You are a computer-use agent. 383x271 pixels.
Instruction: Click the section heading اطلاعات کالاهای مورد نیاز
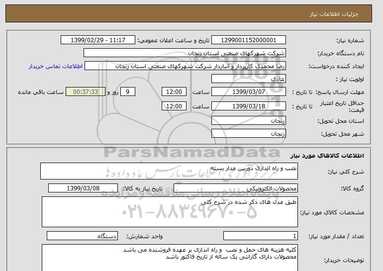pos(327,156)
